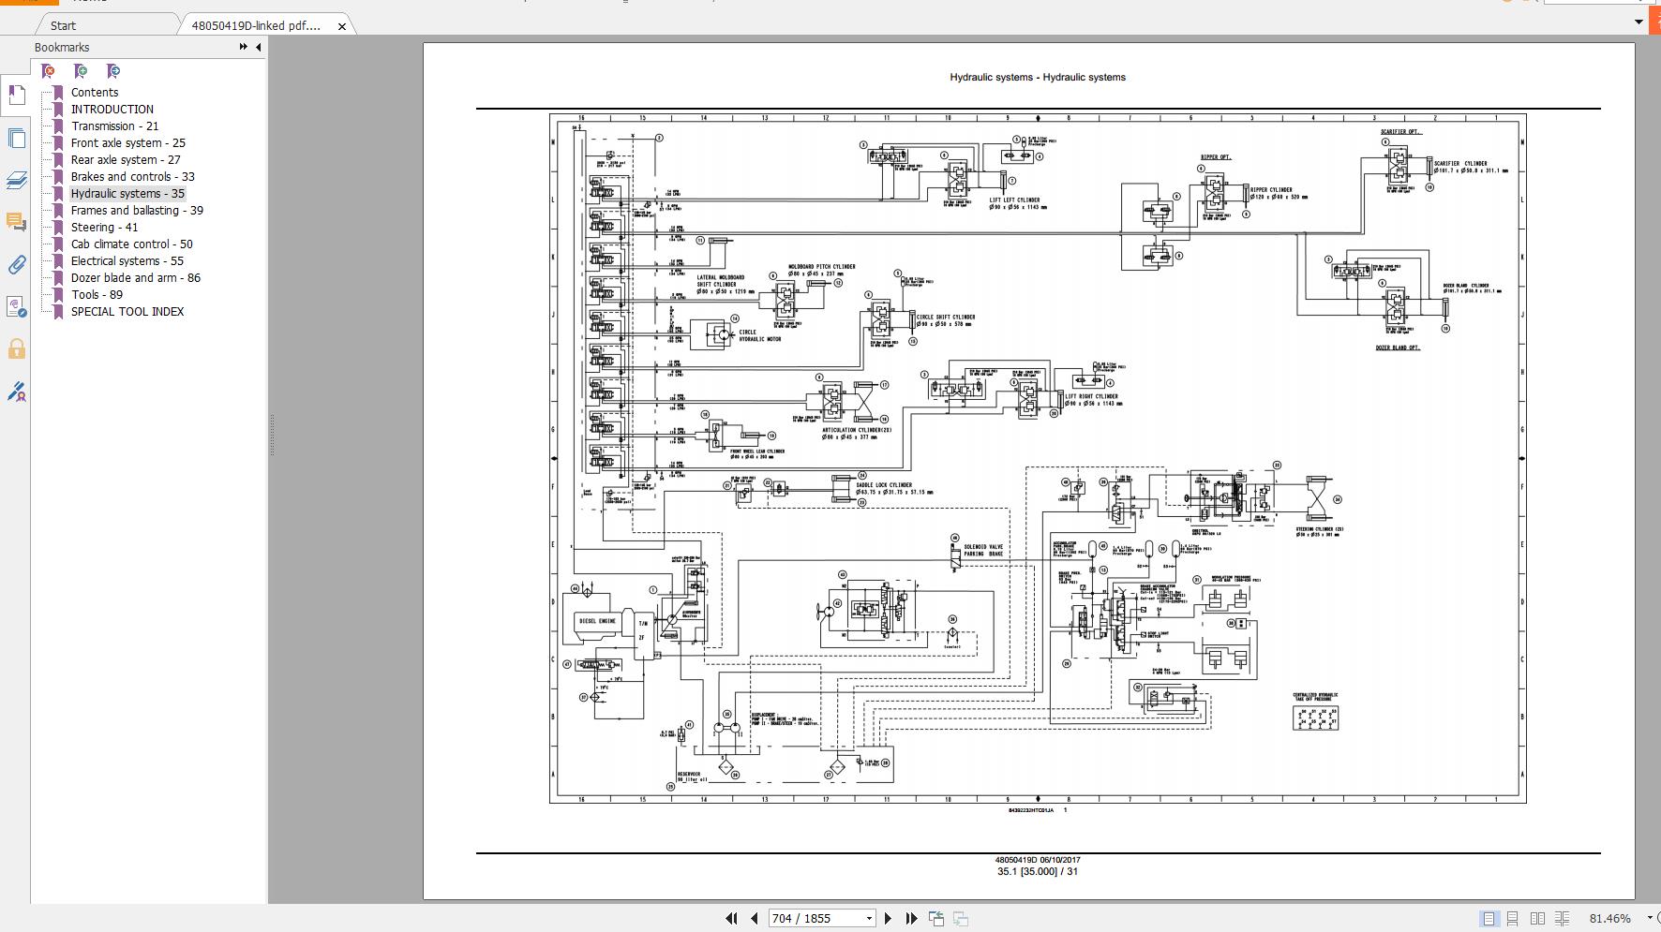Jump to Dozer blade and arm - 86
The width and height of the screenshot is (1661, 932).
[136, 277]
